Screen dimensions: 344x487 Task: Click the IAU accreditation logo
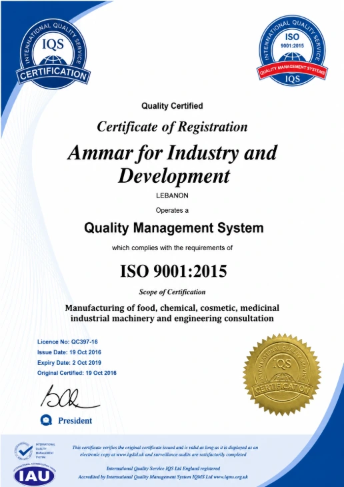[35, 475]
